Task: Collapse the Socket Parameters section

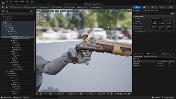Action: pyautogui.click(x=134, y=16)
